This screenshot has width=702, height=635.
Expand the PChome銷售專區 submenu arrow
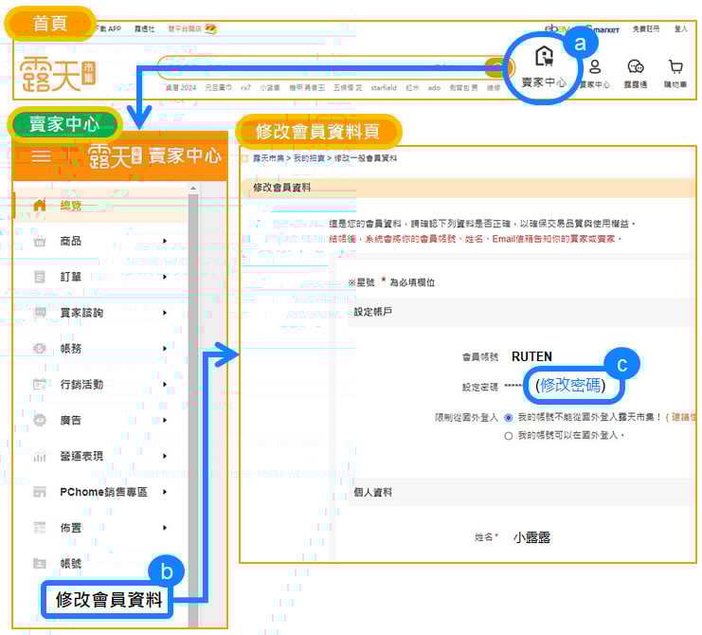point(165,492)
